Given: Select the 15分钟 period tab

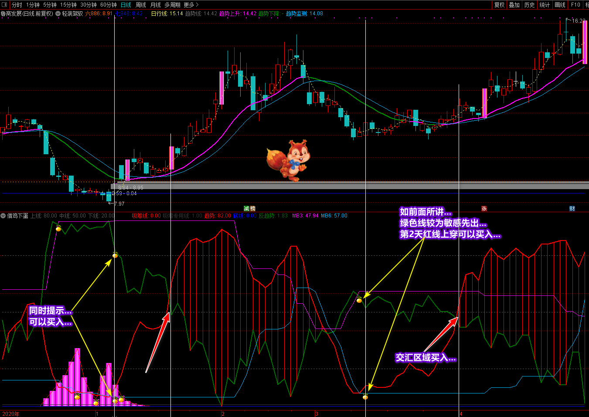Looking at the screenshot, I should click(68, 5).
